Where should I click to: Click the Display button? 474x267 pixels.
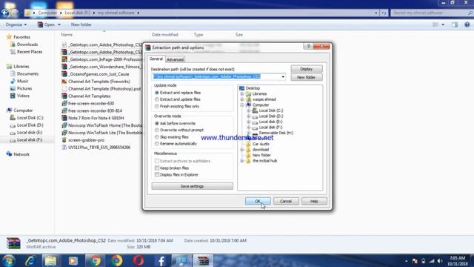tap(307, 69)
